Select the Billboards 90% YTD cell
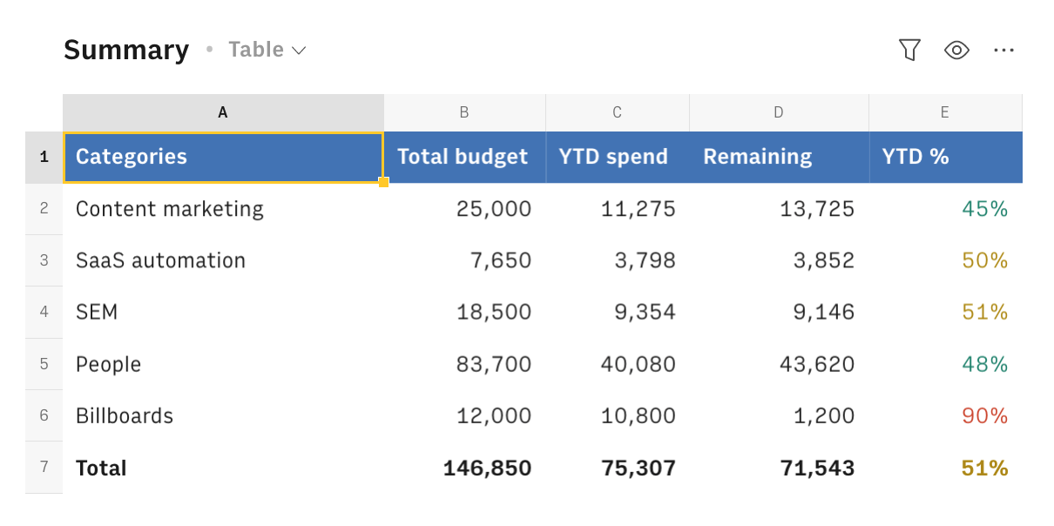This screenshot has height=526, width=1054. 984,416
